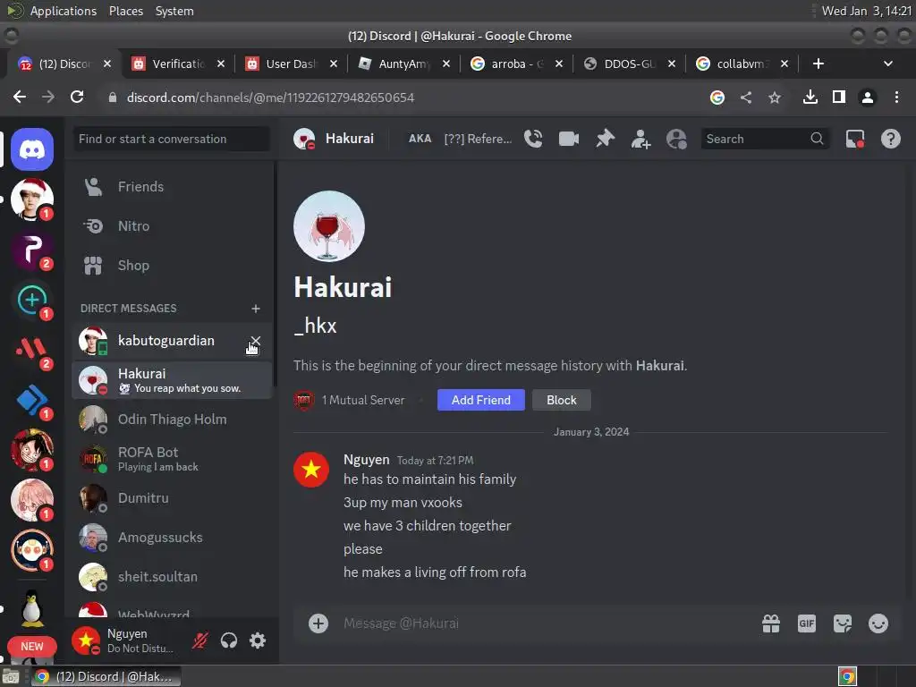Open Nguyen's account status panel
This screenshot has width=916, height=687.
coord(123,640)
